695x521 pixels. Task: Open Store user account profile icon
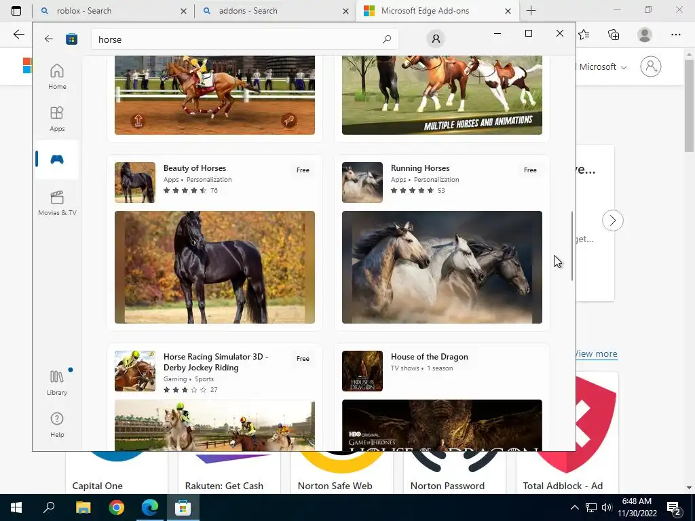[436, 39]
